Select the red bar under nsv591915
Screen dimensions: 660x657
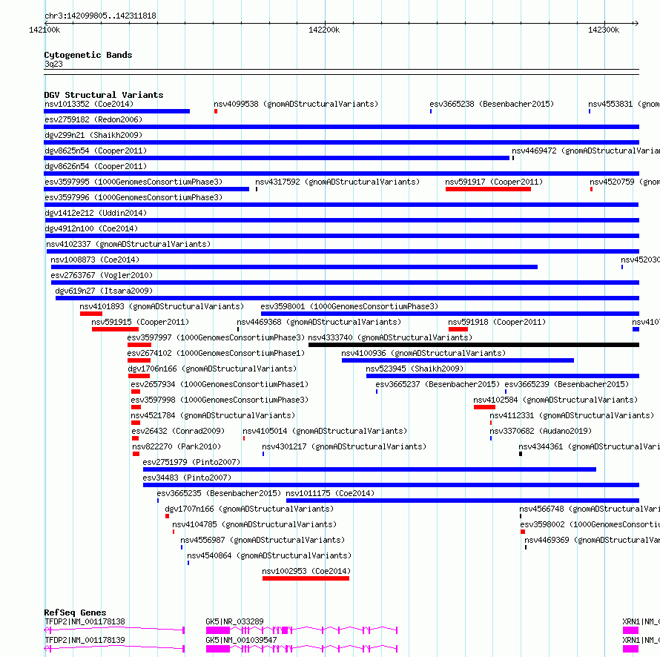tap(116, 329)
